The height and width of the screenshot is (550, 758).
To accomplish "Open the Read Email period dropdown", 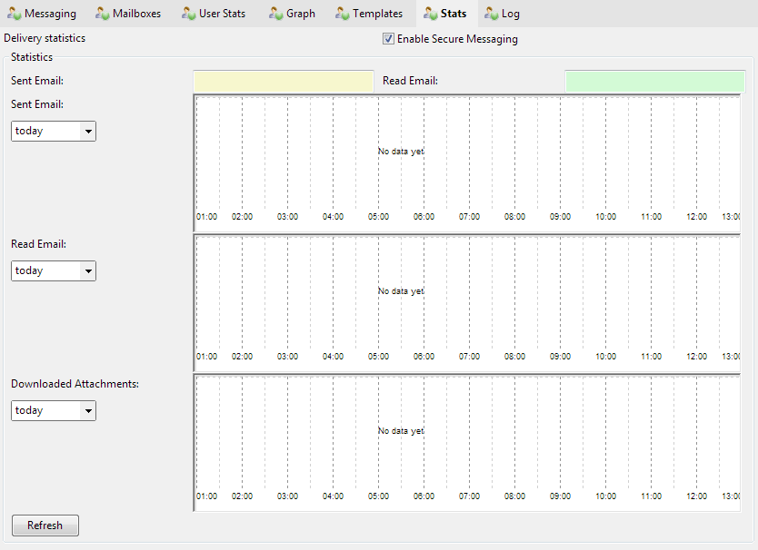I will click(54, 270).
